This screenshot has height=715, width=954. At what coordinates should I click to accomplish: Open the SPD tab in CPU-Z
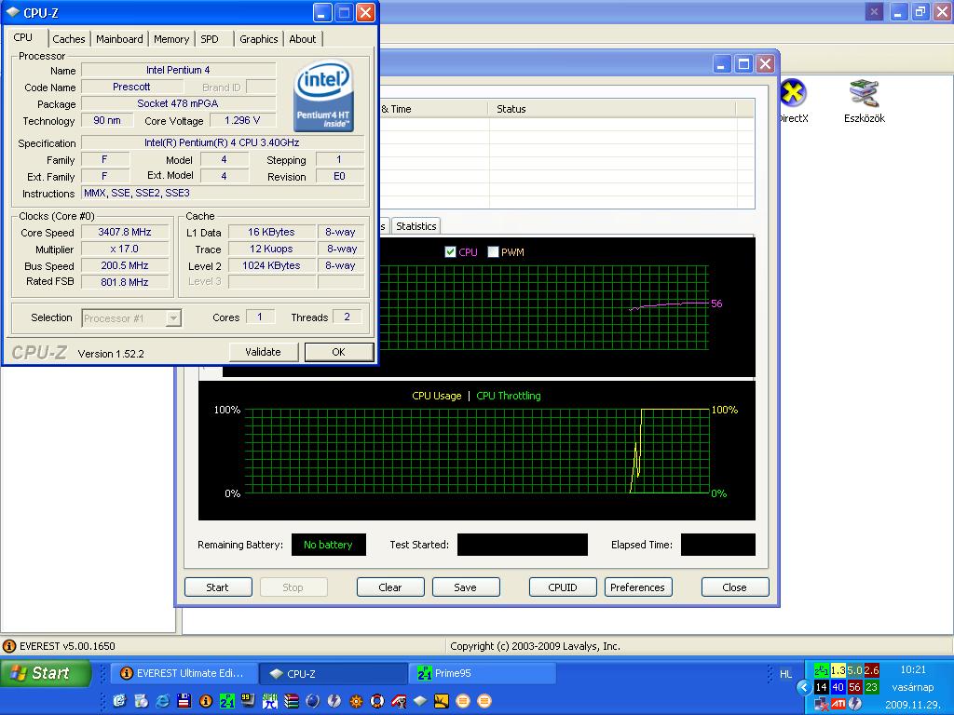click(x=210, y=39)
